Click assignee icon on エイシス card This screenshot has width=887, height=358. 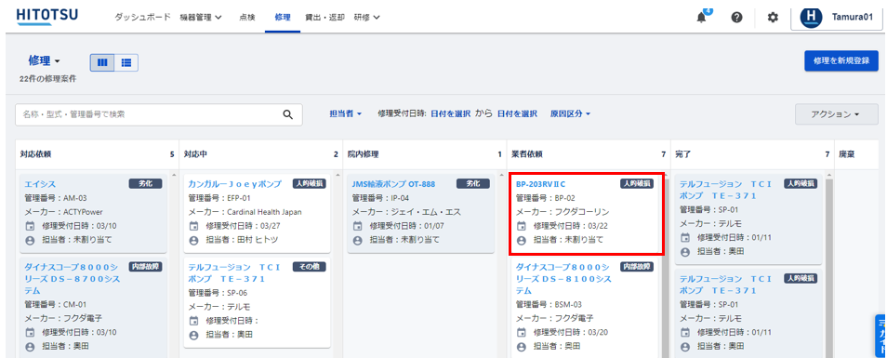30,240
